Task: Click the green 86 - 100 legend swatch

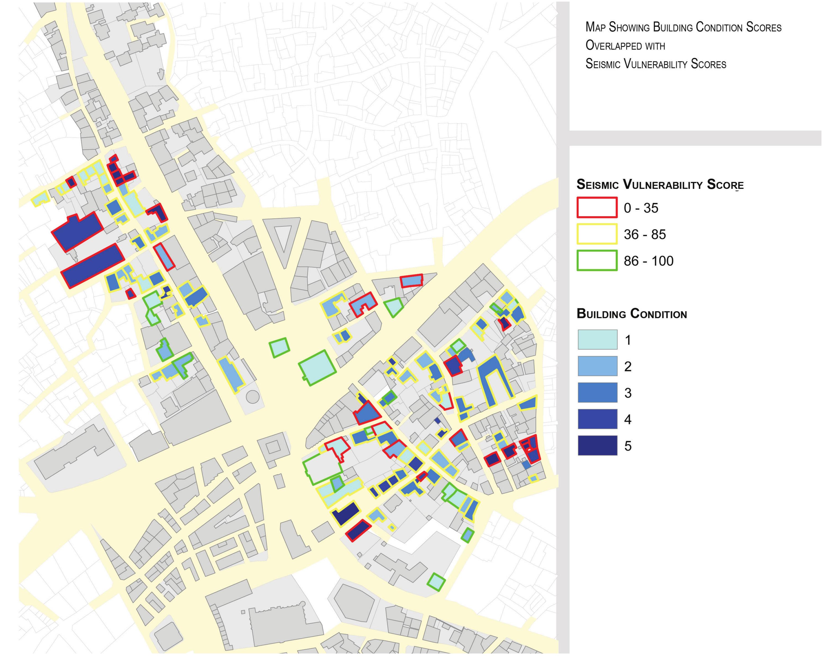Action: [597, 260]
